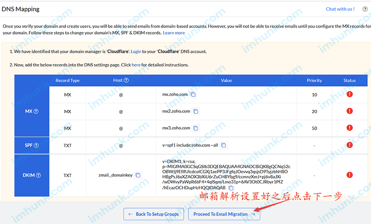Copy the DKIM key value
The width and height of the screenshot is (371, 224).
pyautogui.click(x=231, y=188)
